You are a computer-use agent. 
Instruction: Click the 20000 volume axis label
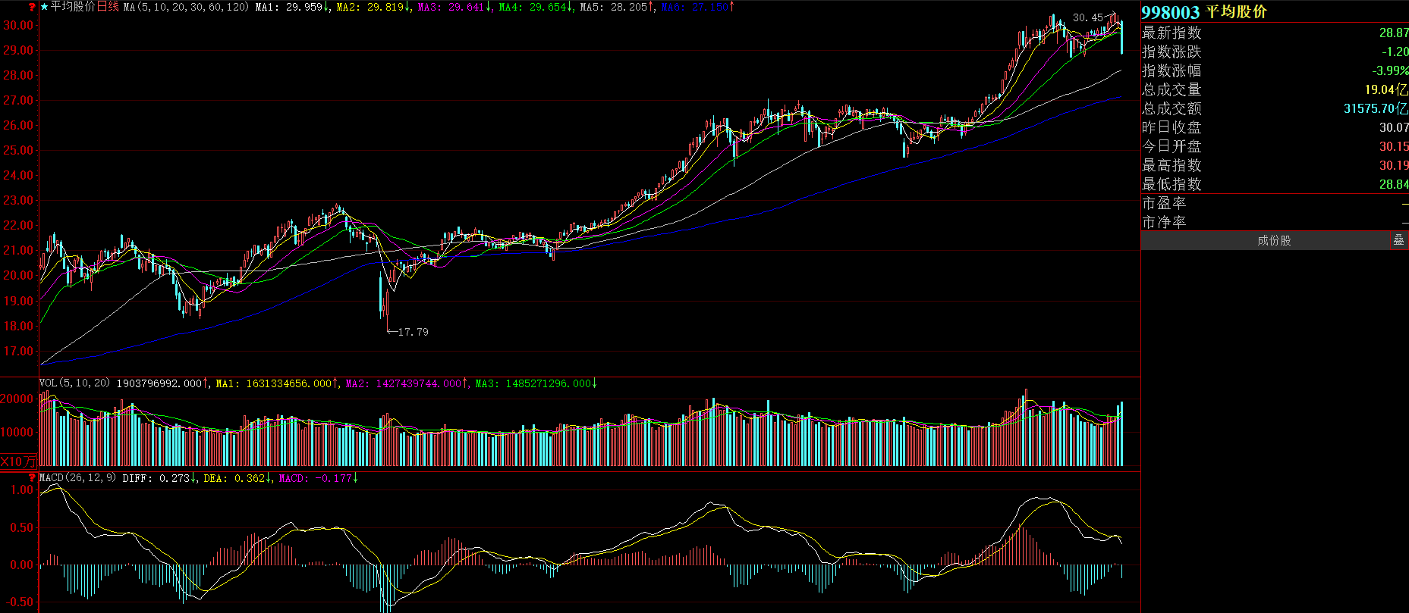pos(17,399)
